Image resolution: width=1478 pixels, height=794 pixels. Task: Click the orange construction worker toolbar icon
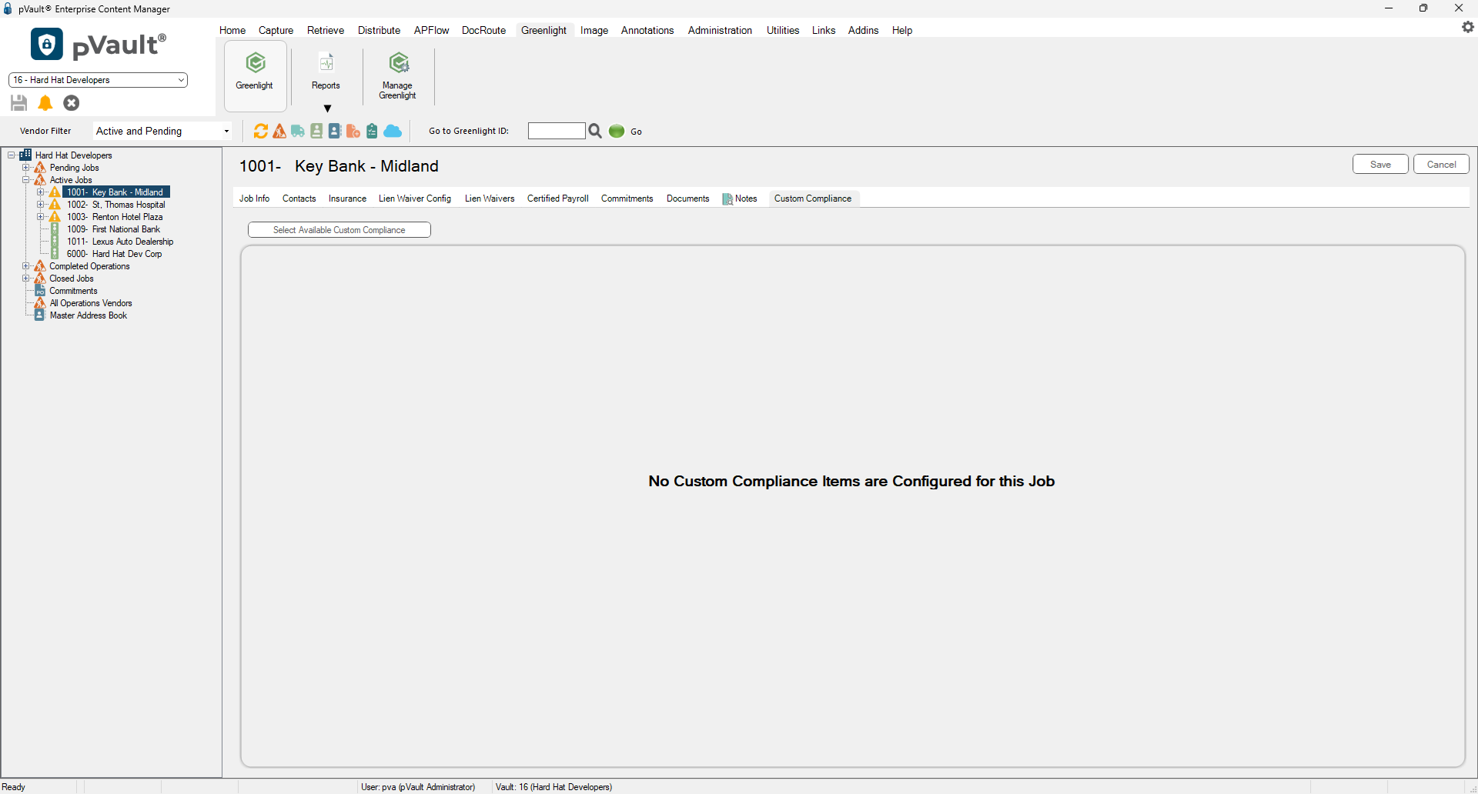coord(279,132)
